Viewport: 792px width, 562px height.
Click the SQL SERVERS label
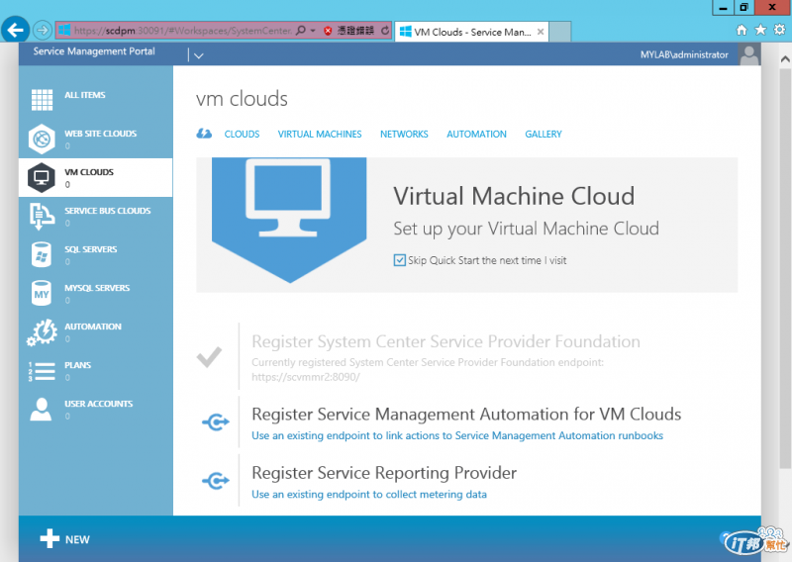[x=91, y=249]
